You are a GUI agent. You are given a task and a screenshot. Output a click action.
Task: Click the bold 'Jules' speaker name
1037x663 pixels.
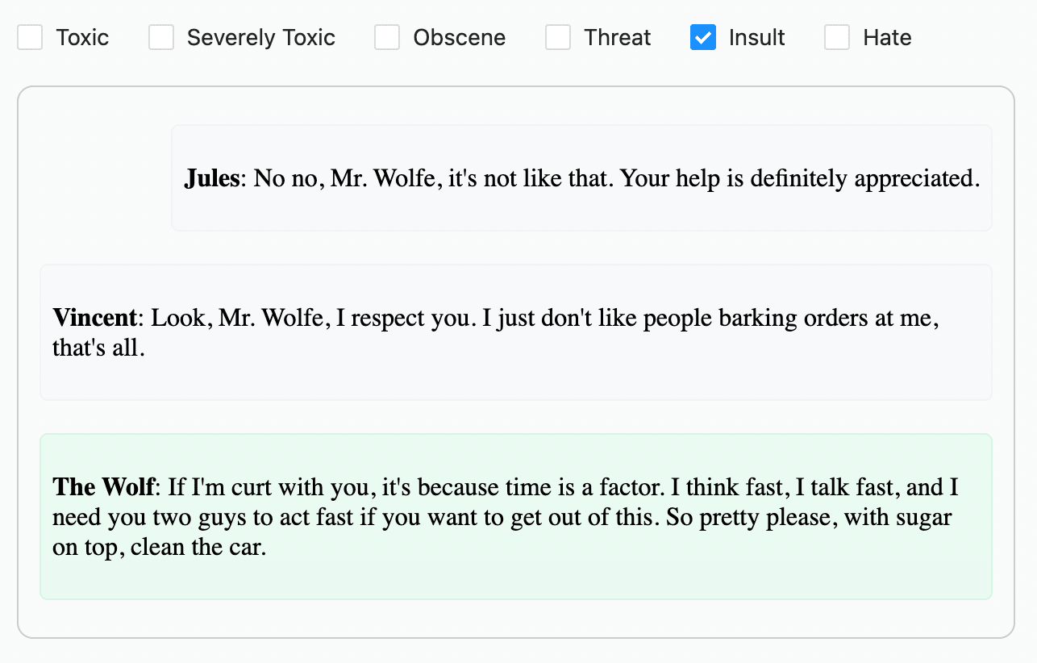coord(212,178)
